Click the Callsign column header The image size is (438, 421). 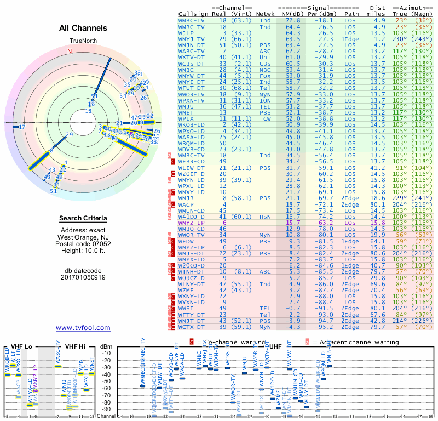pyautogui.click(x=194, y=14)
